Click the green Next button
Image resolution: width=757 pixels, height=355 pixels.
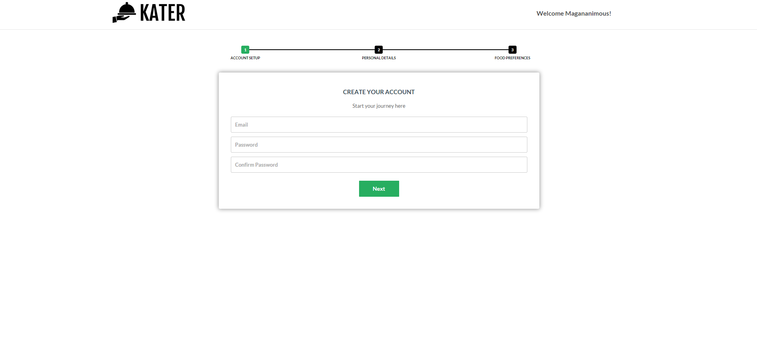[379, 189]
